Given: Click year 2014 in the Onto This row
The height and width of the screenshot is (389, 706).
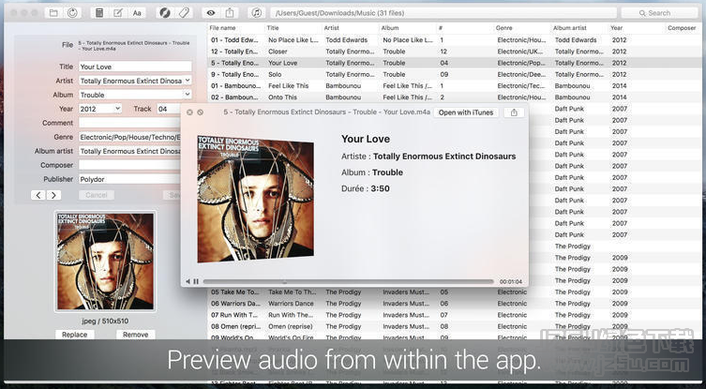Looking at the screenshot, I should pos(619,97).
